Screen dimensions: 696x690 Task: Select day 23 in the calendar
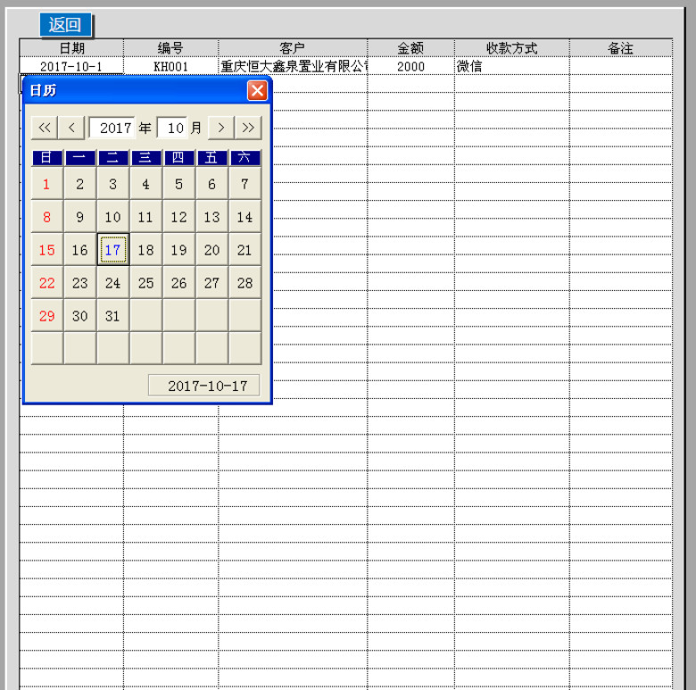coord(80,282)
